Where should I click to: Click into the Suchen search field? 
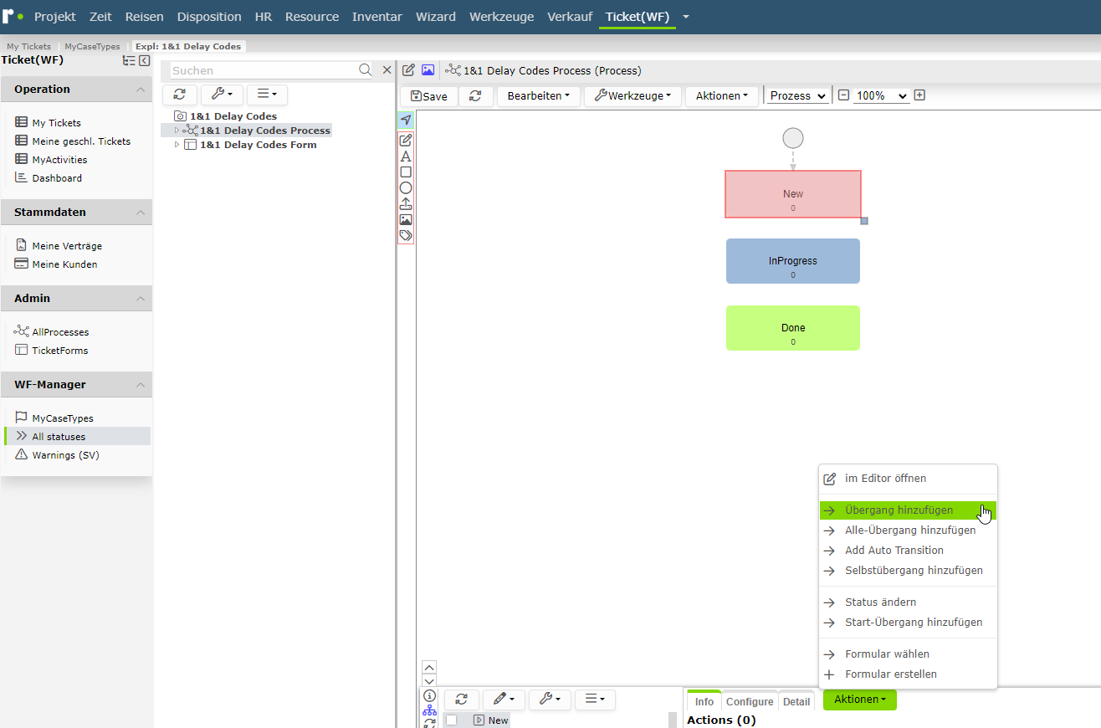[x=263, y=70]
